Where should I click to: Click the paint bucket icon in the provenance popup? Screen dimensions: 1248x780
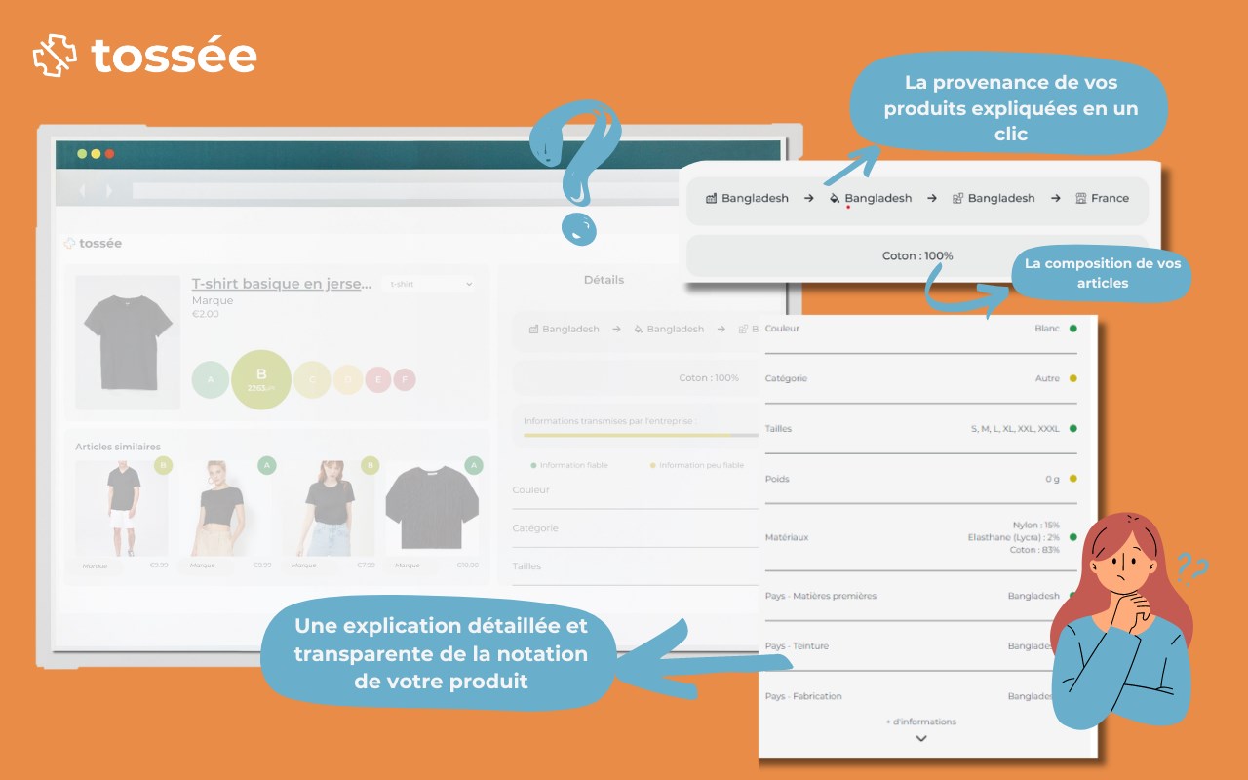click(835, 198)
